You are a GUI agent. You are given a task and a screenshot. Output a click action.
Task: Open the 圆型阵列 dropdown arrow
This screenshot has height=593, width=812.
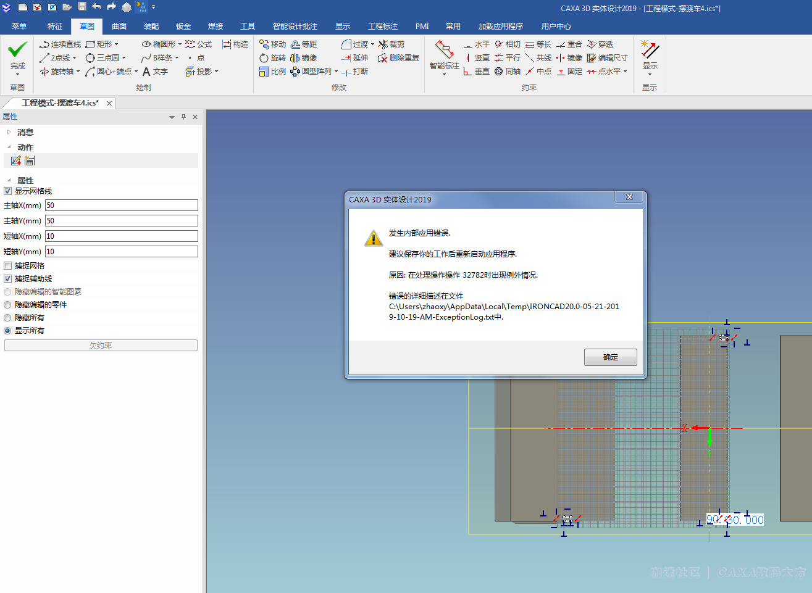[336, 72]
